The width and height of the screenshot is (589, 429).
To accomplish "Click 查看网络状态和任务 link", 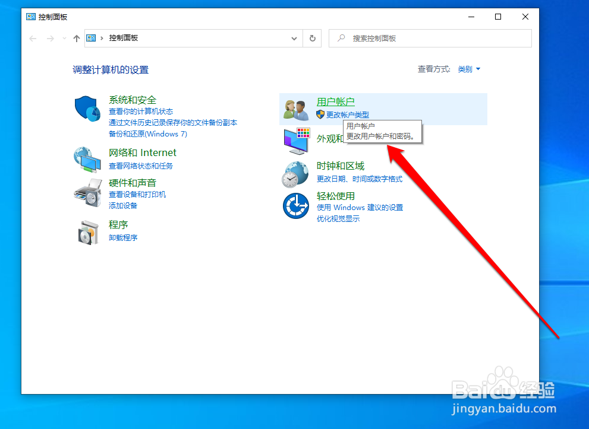I will click(x=141, y=166).
